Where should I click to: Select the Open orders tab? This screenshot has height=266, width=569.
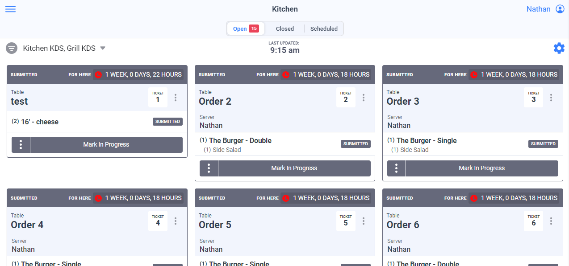tap(246, 29)
